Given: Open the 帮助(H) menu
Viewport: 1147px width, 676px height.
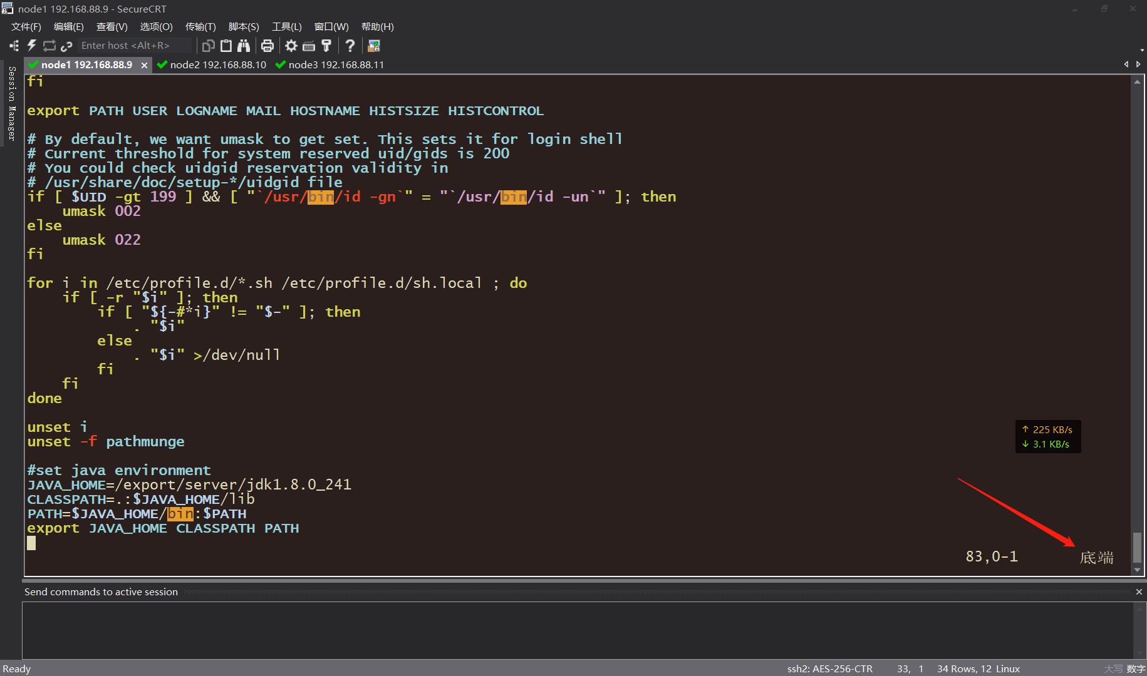Looking at the screenshot, I should (377, 27).
